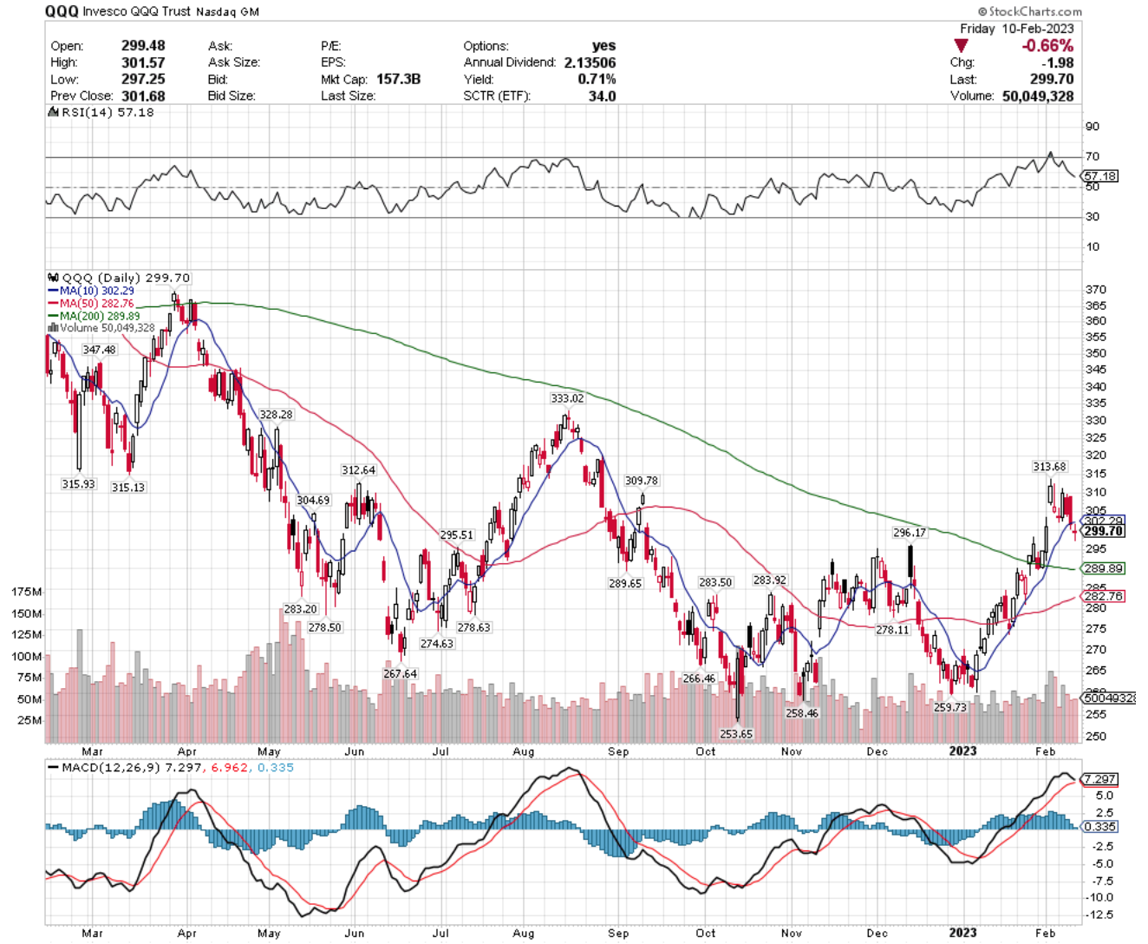Click the candlestick icon beside QQQ (Daily) legend
Viewport: 1148px width, 944px height.
click(x=54, y=278)
